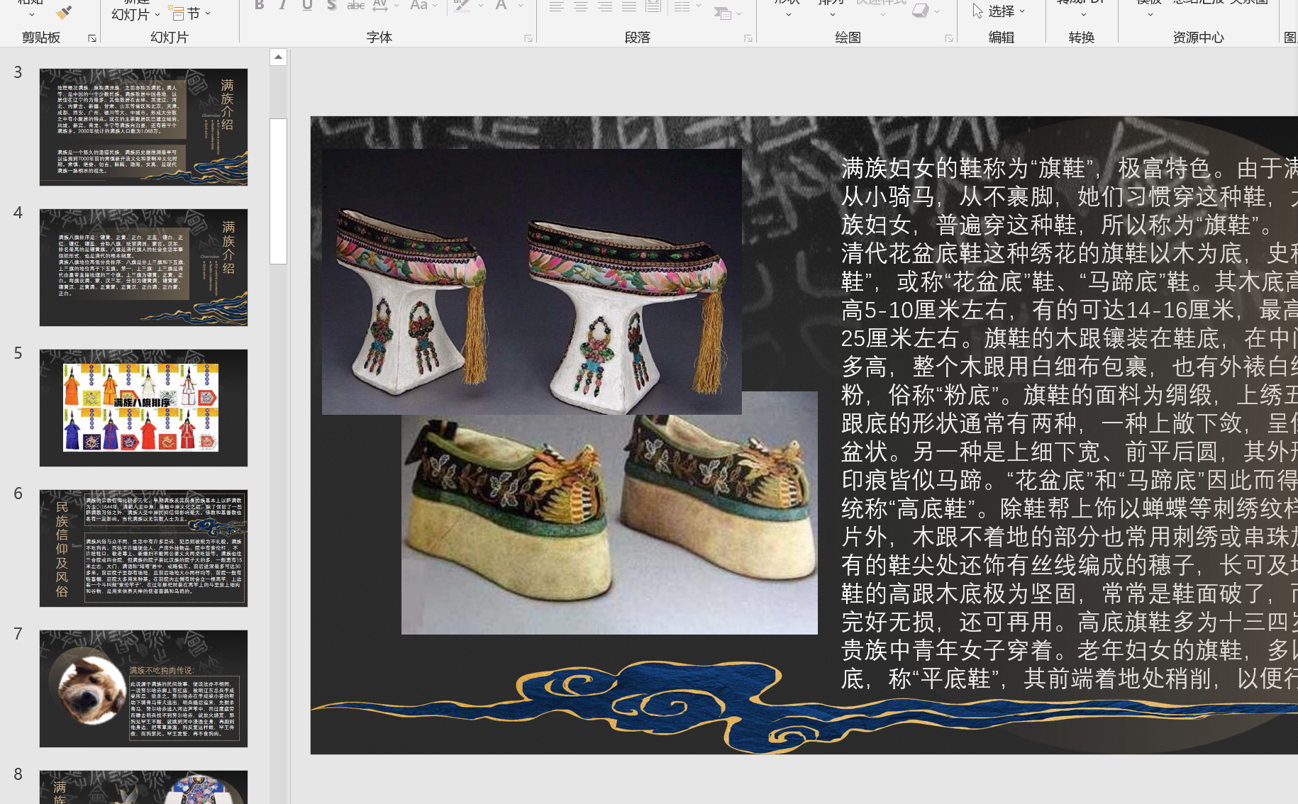Click the character spacing AV icon
1298x804 pixels.
[380, 6]
